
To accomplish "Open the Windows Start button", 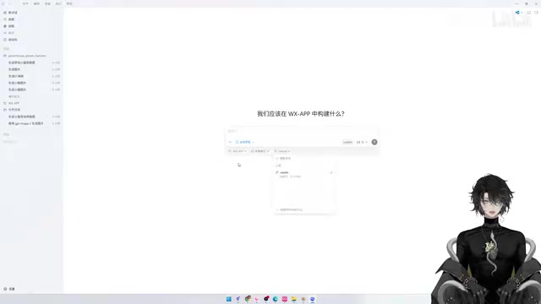I will 229,299.
